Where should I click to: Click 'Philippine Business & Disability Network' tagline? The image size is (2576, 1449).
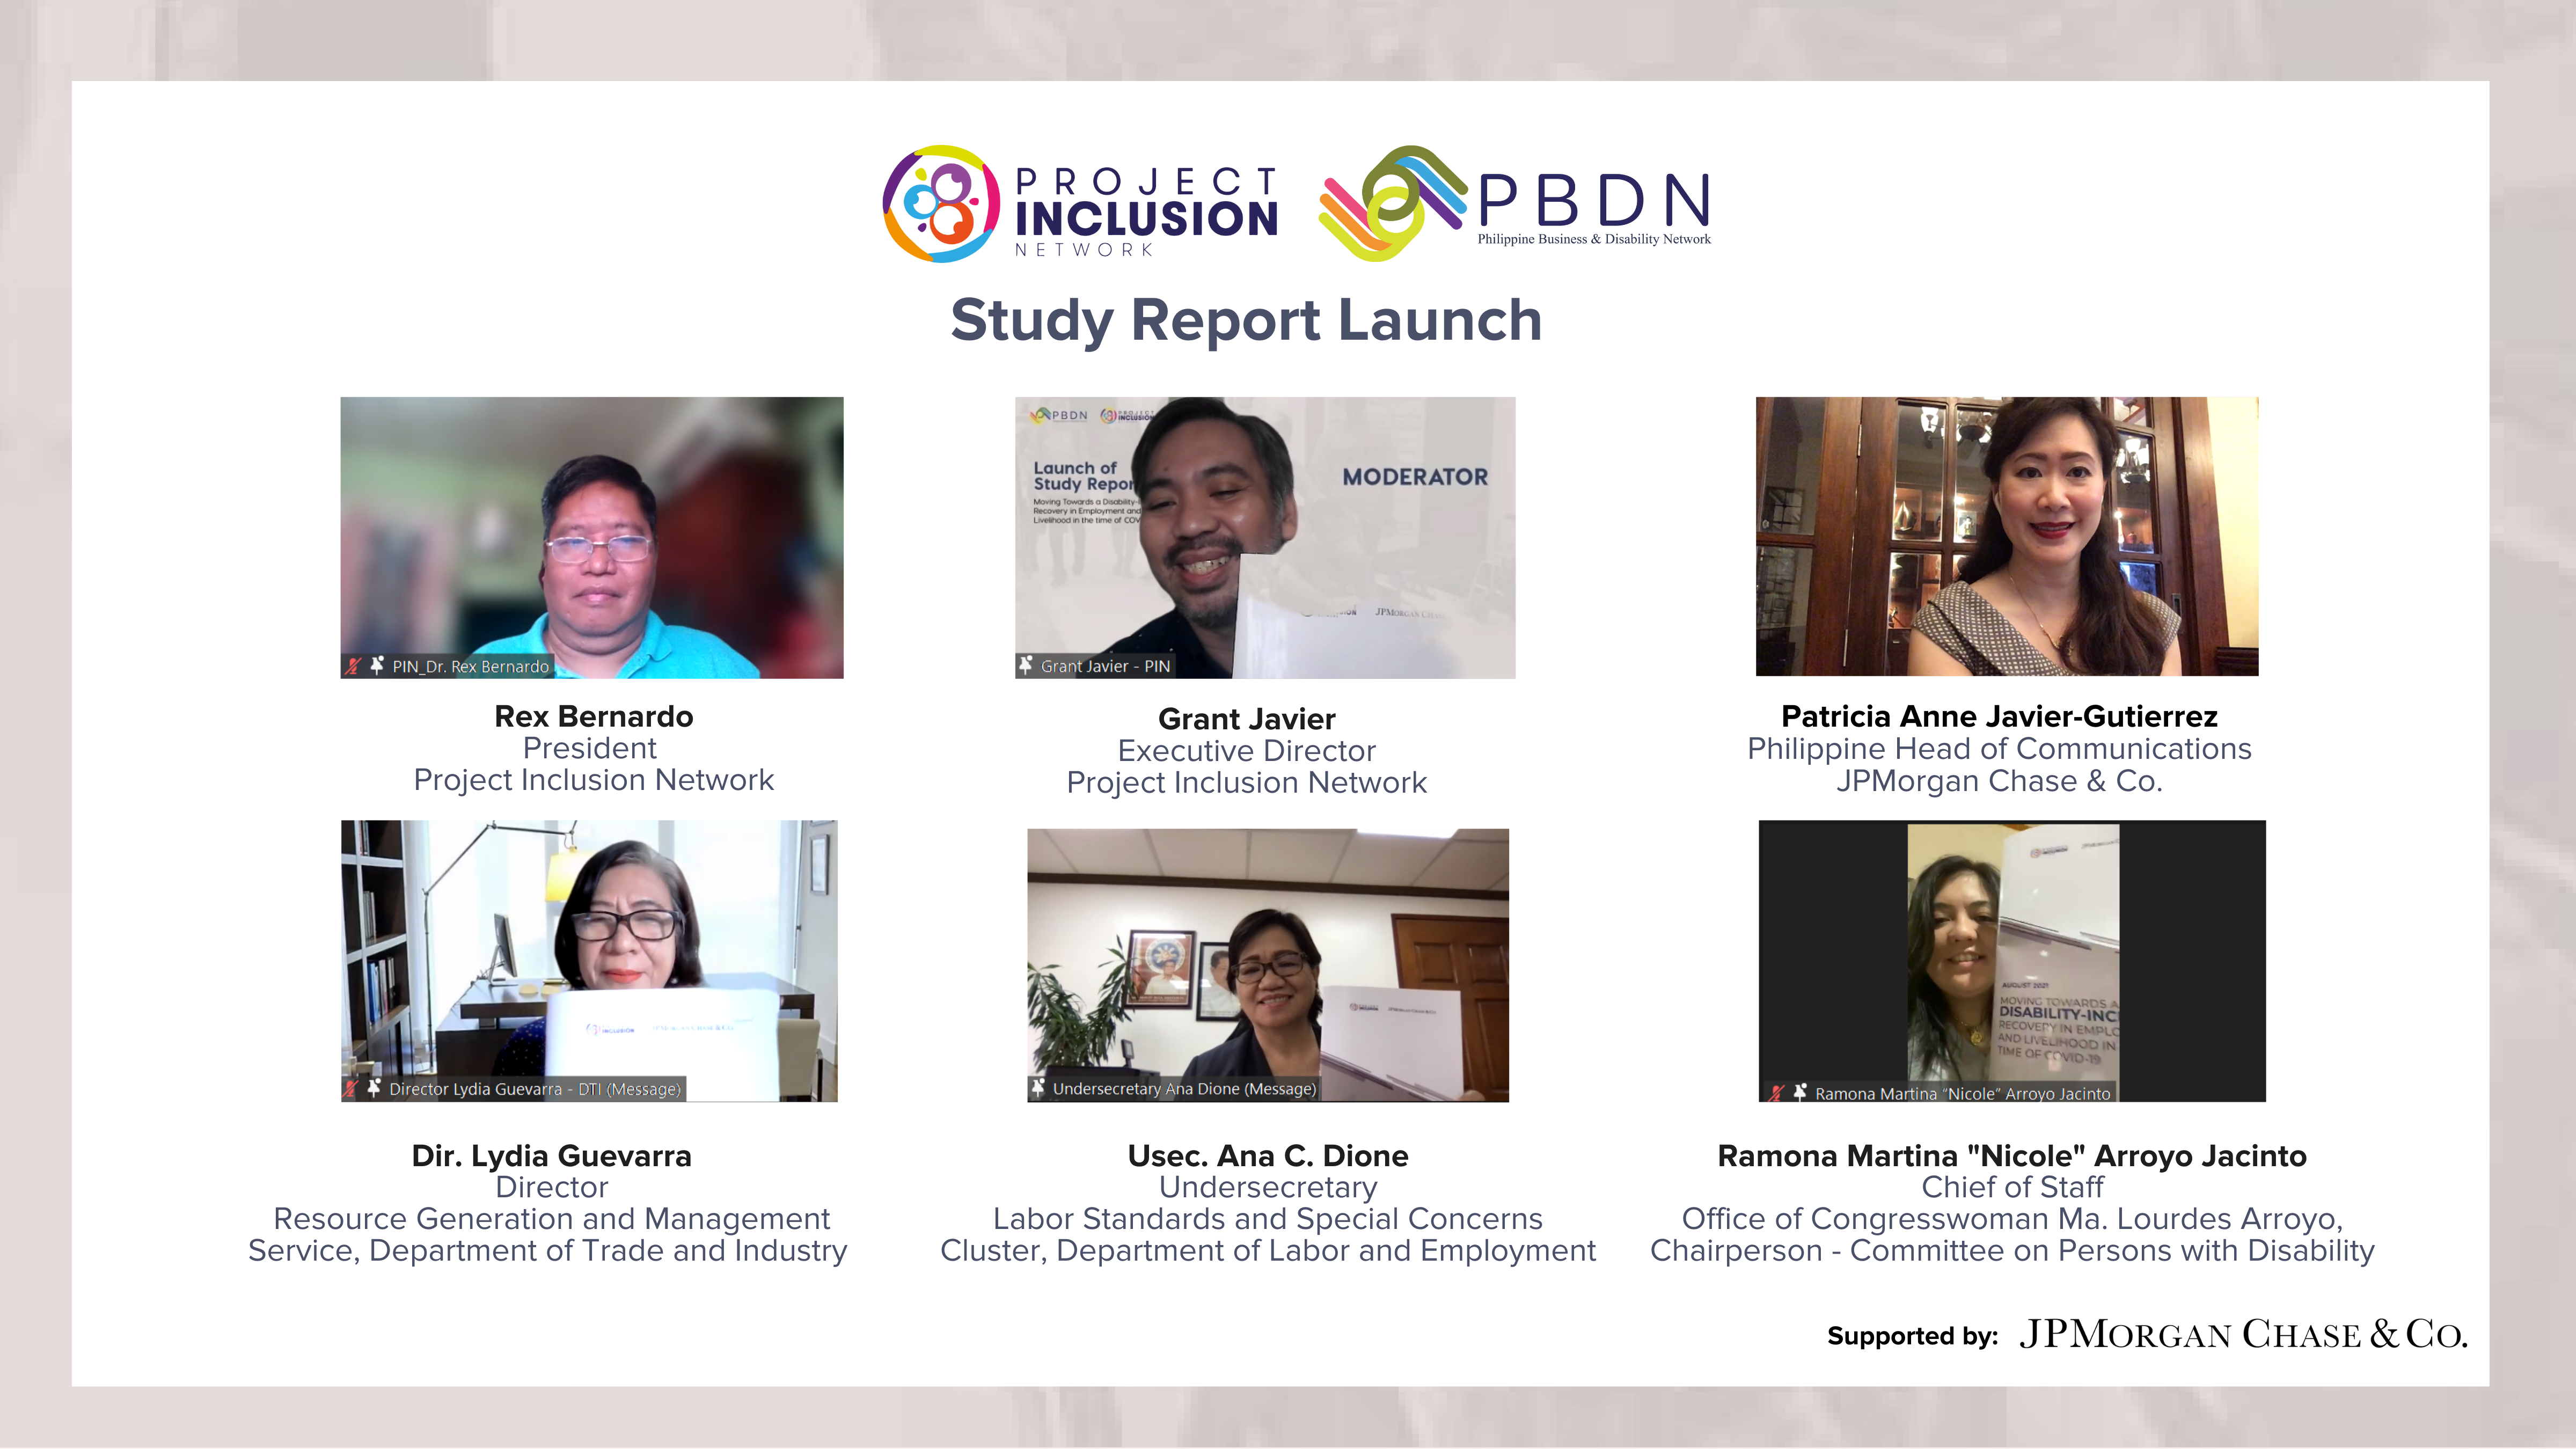click(1594, 239)
